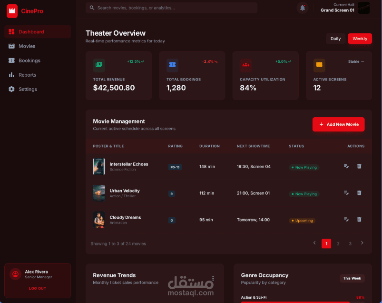Click the '95 min' duration cell
Image resolution: width=382 pixels, height=303 pixels.
(x=206, y=220)
